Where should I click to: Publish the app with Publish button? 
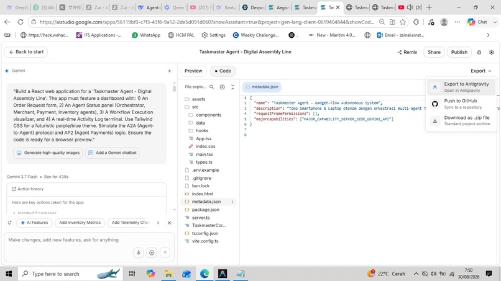[x=459, y=52]
